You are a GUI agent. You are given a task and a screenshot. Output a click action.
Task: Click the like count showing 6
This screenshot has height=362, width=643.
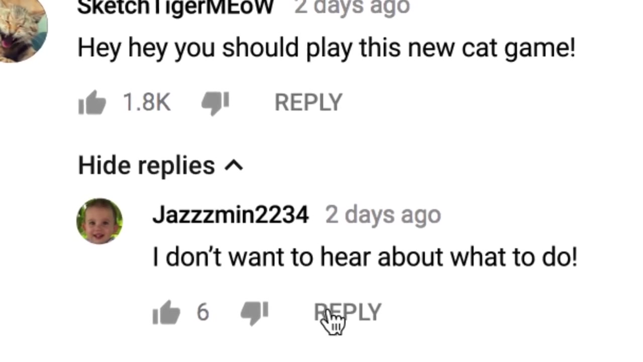(x=202, y=312)
